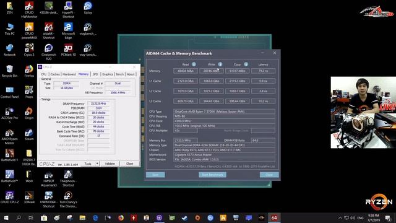The width and height of the screenshot is (396, 223).
Task: Click the ENG language indicator
Action: [360, 217]
